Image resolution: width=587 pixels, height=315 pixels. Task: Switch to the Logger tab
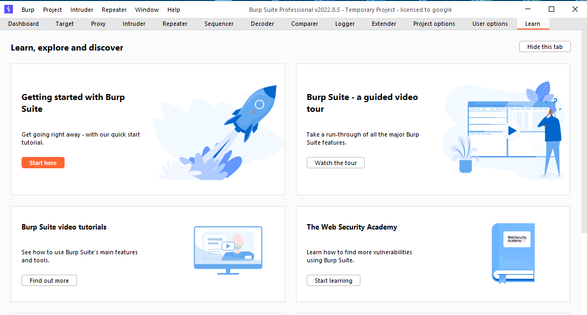pos(345,24)
